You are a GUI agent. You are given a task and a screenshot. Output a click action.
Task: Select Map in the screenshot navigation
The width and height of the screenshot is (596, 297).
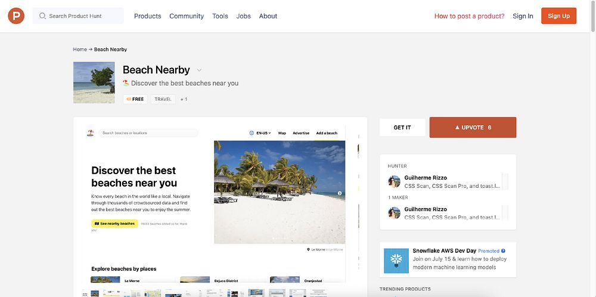coord(282,133)
